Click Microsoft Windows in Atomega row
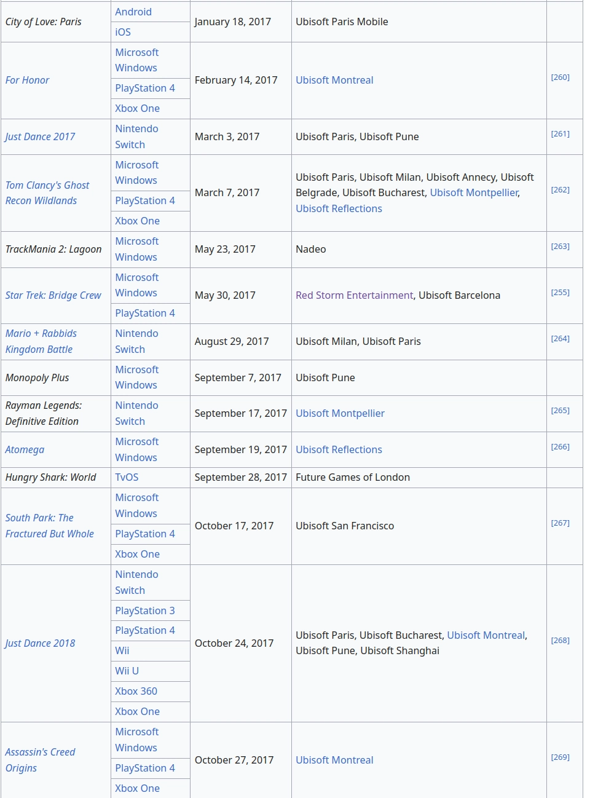This screenshot has width=590, height=798. click(x=136, y=449)
